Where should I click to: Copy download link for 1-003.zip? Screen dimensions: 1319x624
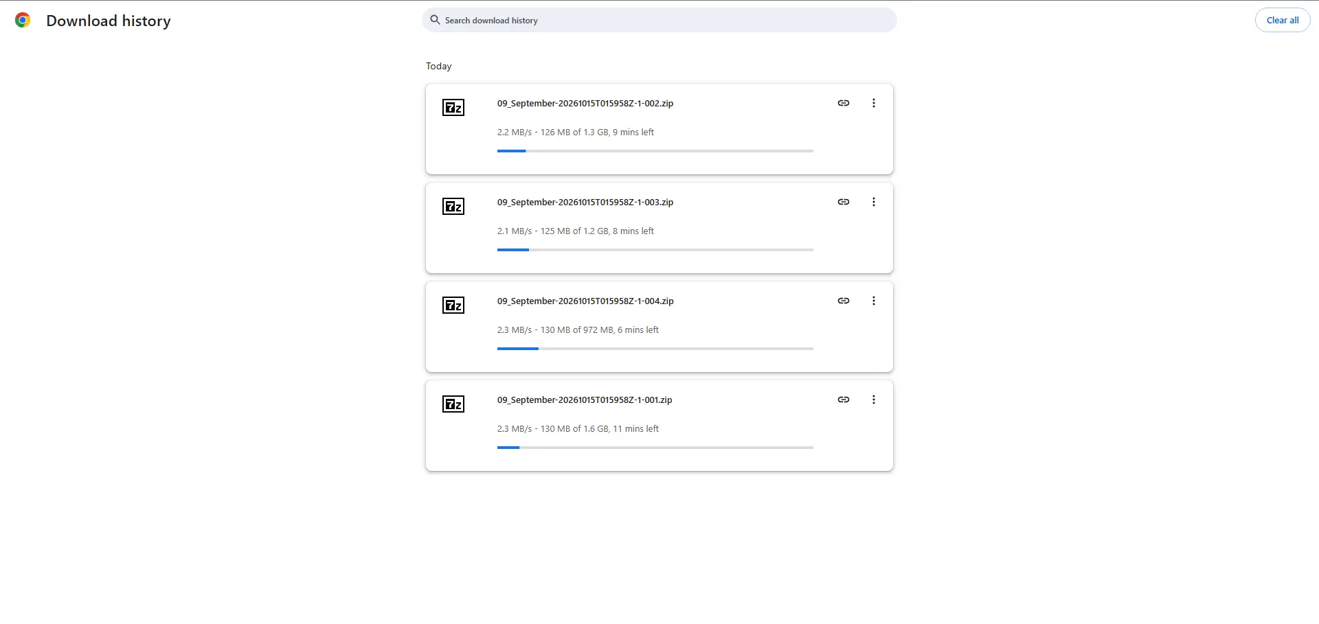pos(844,202)
